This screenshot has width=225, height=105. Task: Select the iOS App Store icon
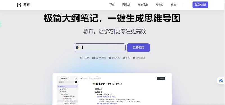[124, 58]
